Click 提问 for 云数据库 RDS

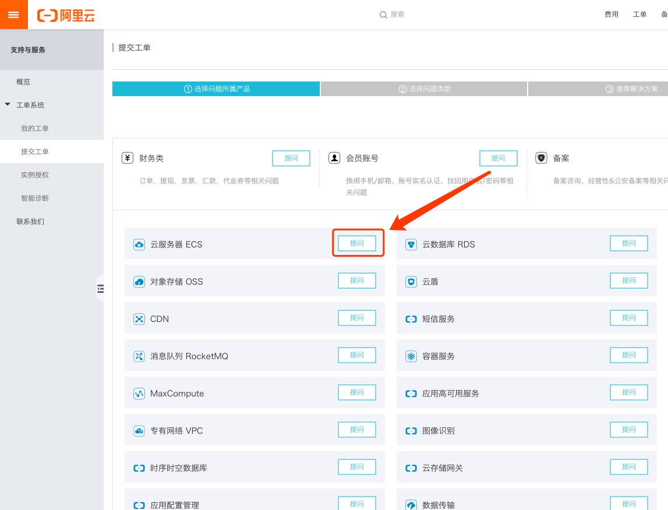pos(629,243)
